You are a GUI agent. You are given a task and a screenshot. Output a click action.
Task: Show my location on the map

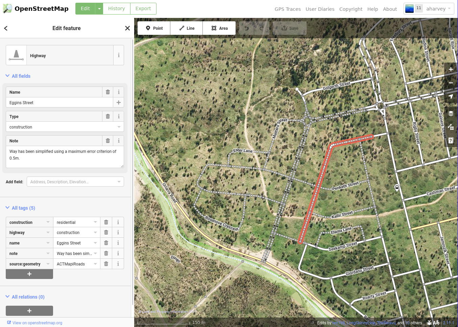pyautogui.click(x=451, y=97)
